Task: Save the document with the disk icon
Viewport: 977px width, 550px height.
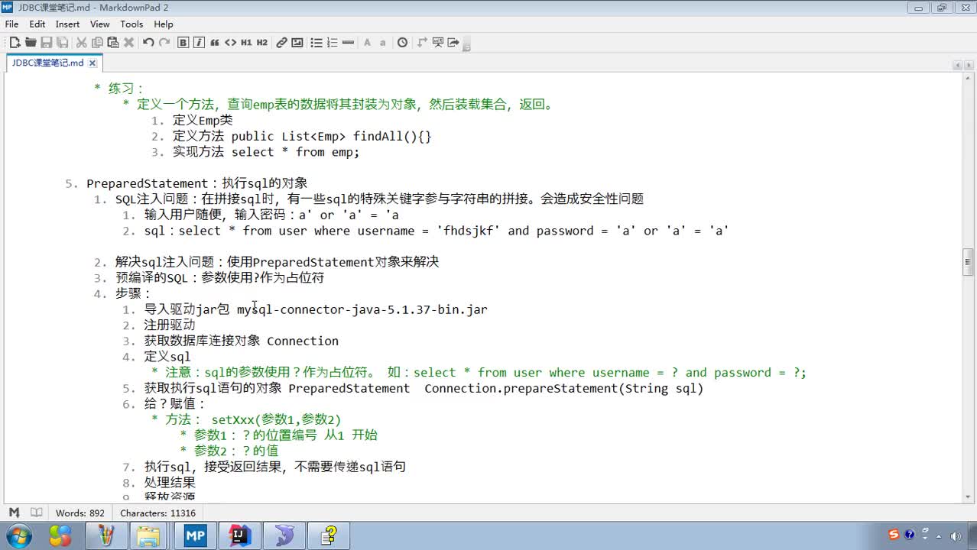Action: (47, 43)
